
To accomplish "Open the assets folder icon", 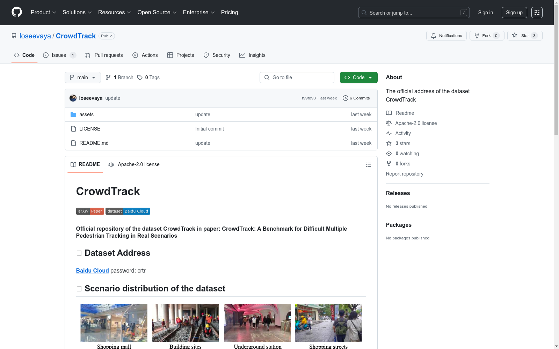I will pos(73,114).
